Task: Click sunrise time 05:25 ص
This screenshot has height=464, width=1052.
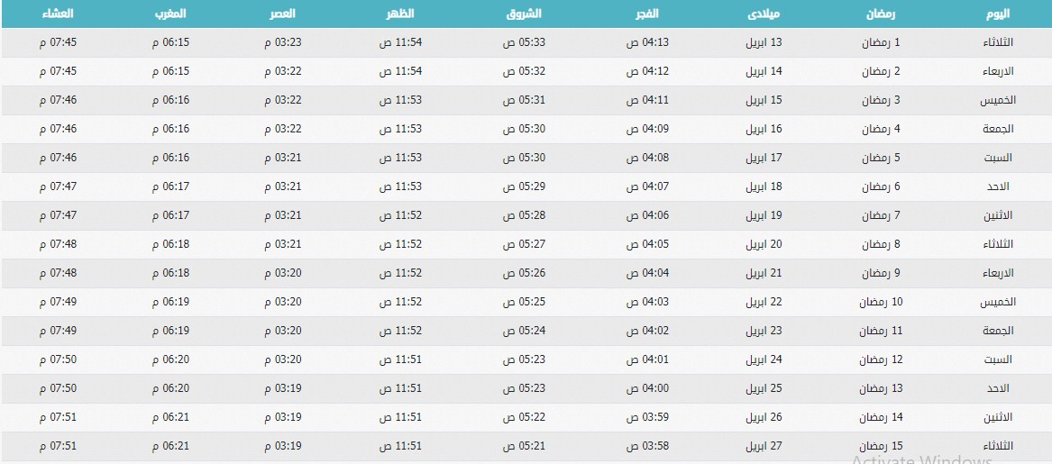Action: click(x=524, y=303)
